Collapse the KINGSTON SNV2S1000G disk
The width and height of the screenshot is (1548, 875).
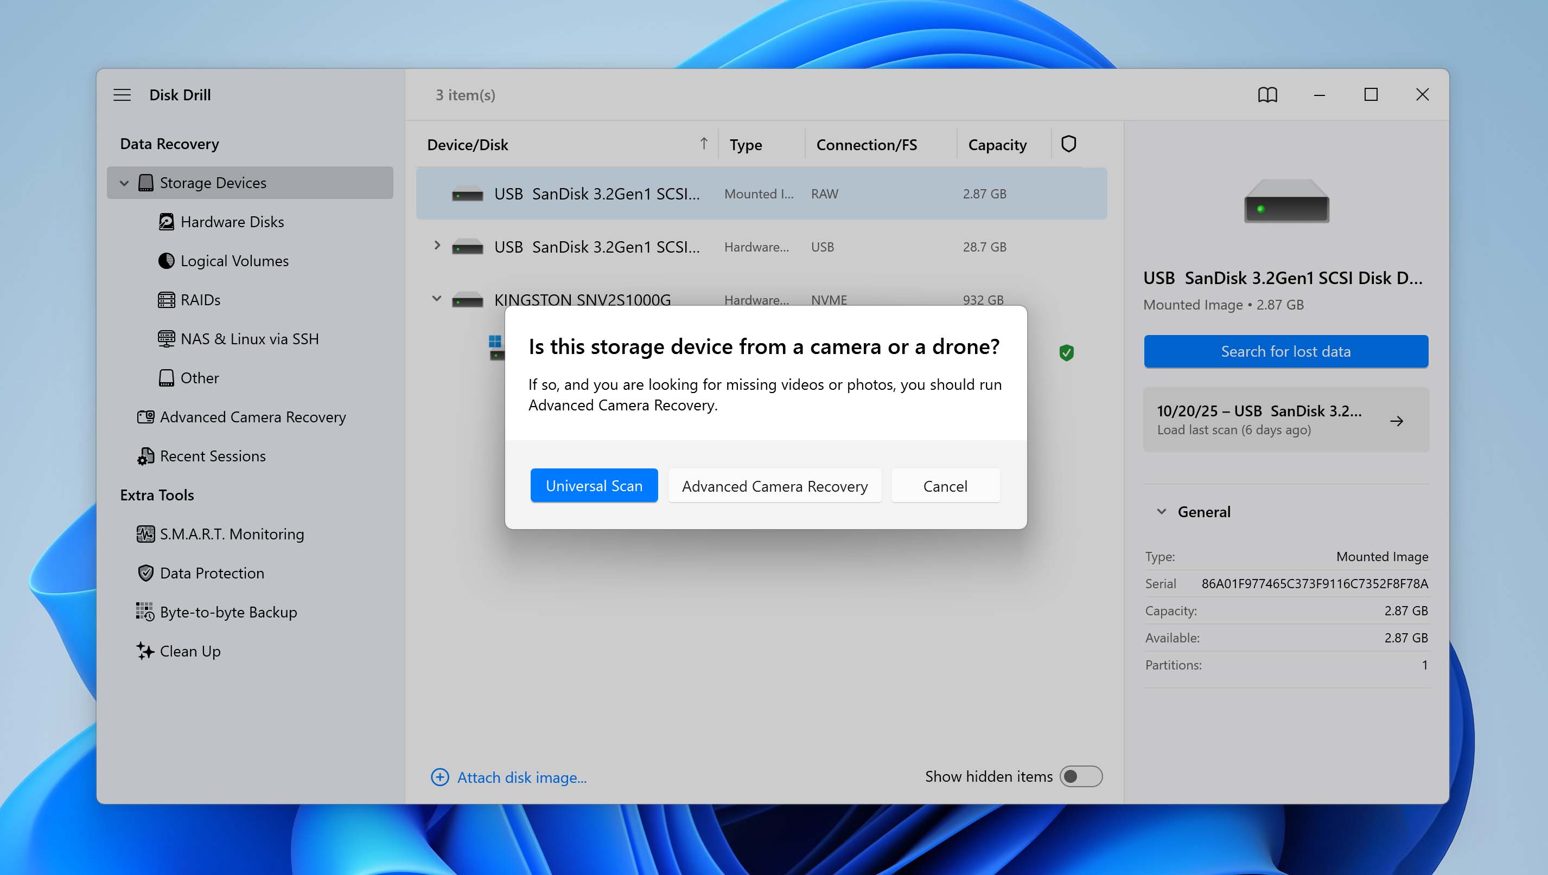point(437,299)
